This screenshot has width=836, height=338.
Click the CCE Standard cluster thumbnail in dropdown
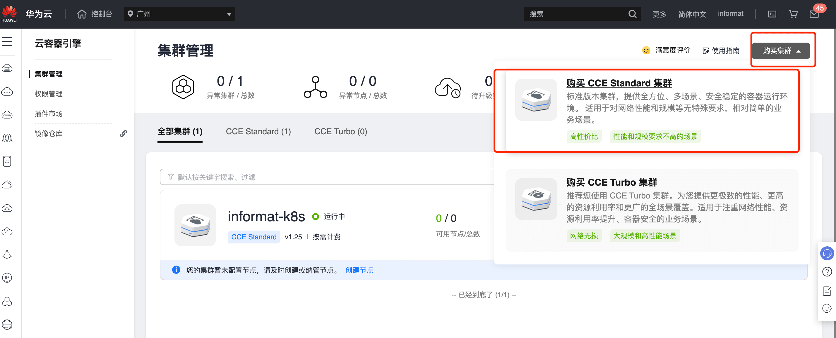(536, 100)
